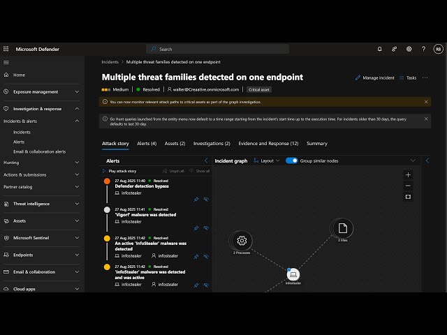
Task: Switch to Assets (2) tab
Action: pyautogui.click(x=175, y=144)
